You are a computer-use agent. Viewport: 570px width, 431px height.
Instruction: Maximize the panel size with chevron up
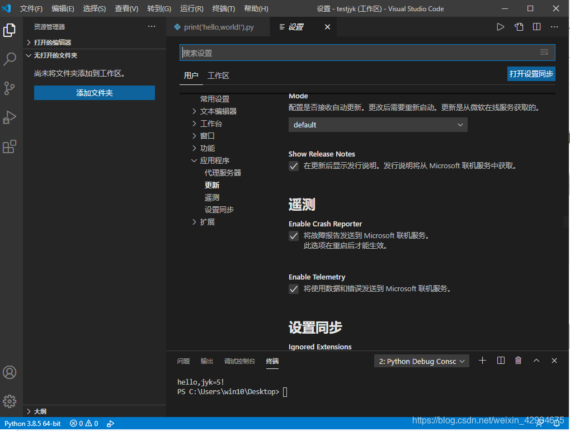(536, 361)
